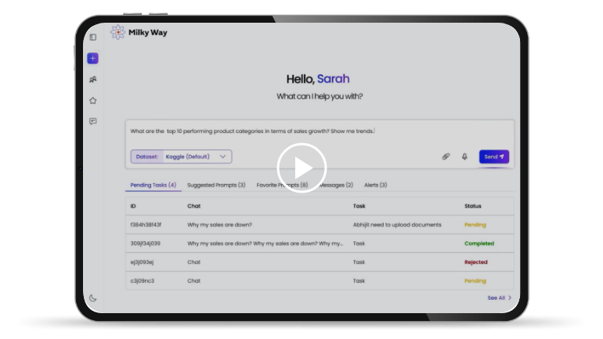603x339 pixels.
Task: Open the chat messages sidebar icon
Action: (x=92, y=121)
